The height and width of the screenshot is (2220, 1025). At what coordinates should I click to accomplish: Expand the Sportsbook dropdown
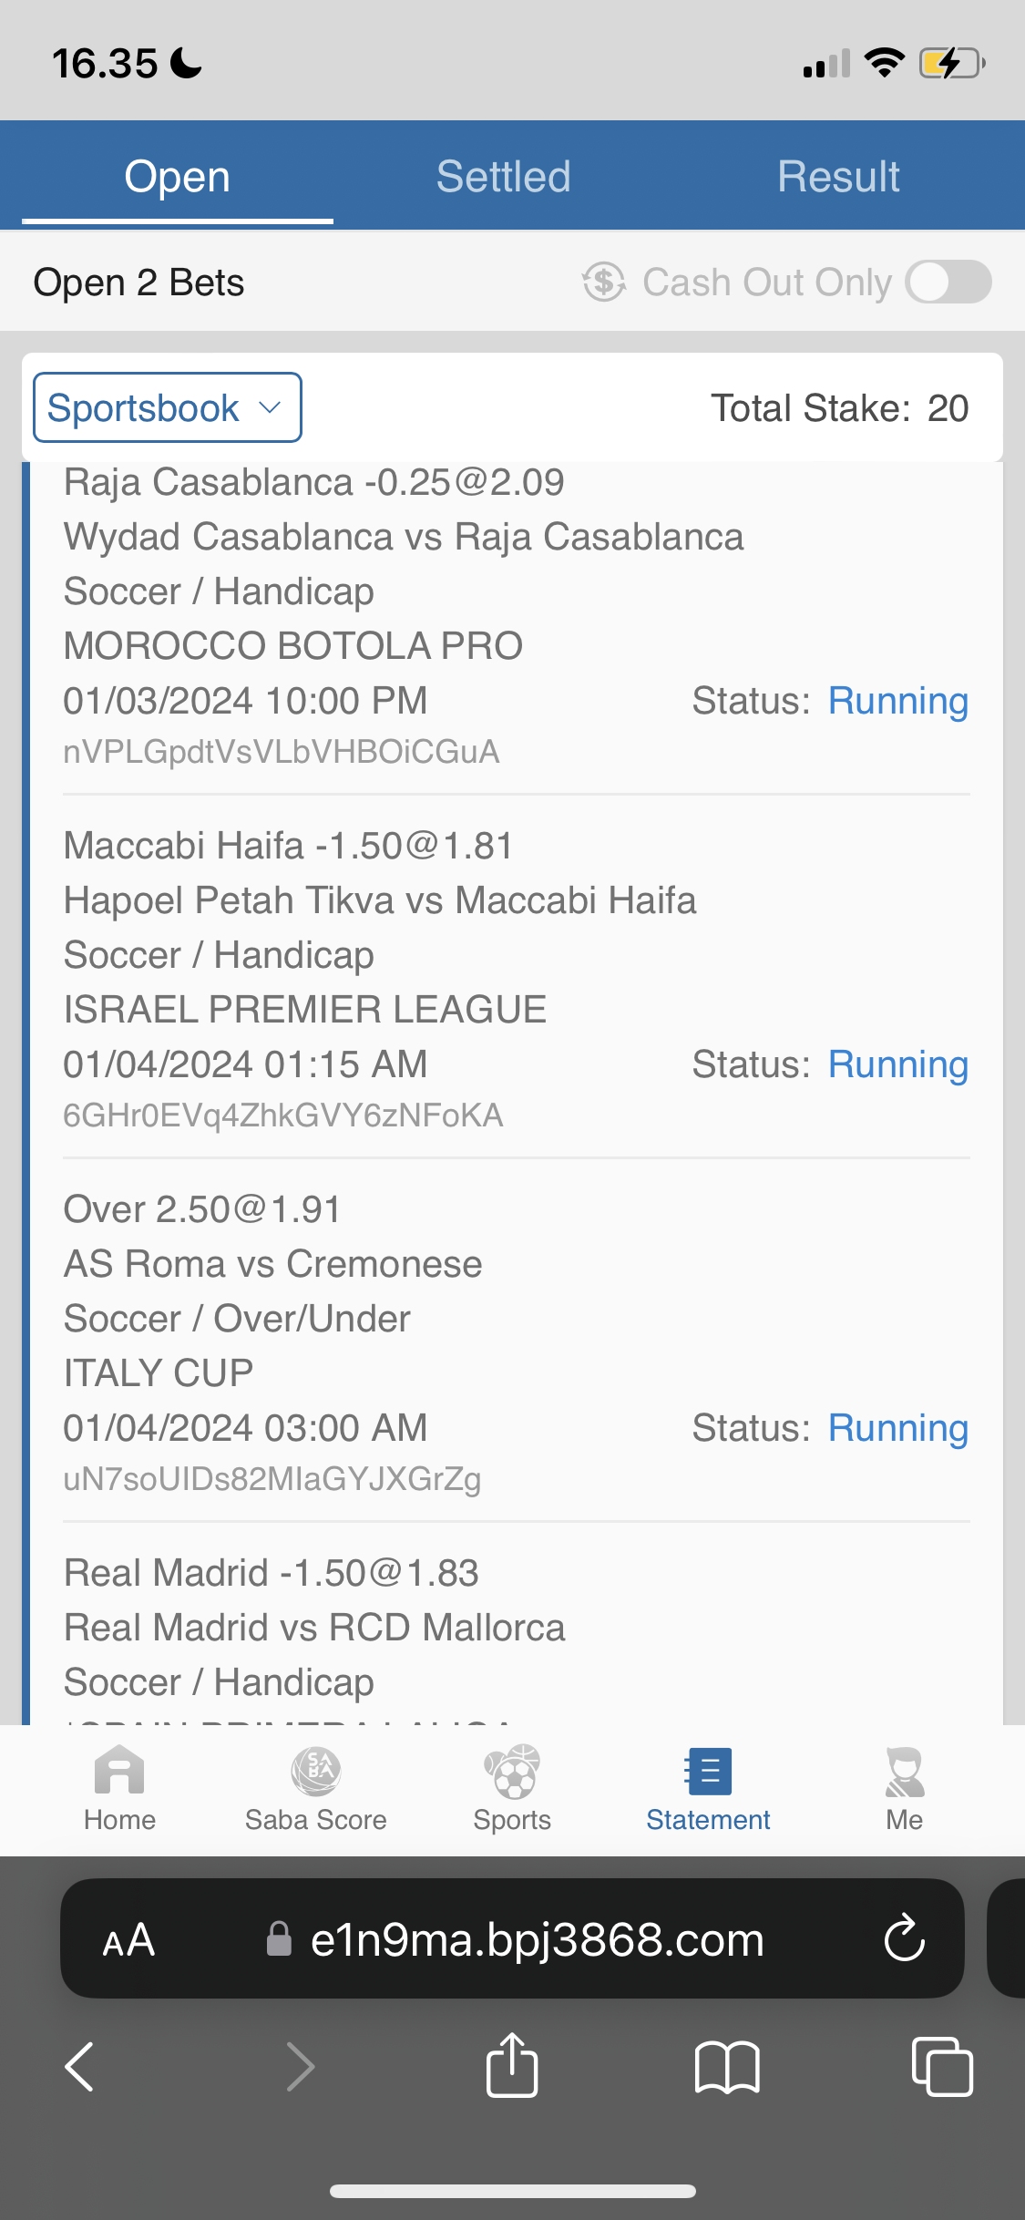168,407
